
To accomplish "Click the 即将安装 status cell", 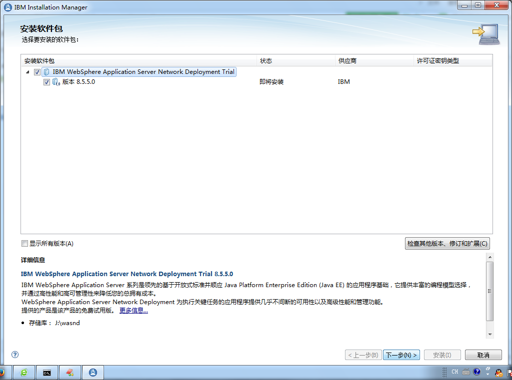I will click(x=271, y=82).
